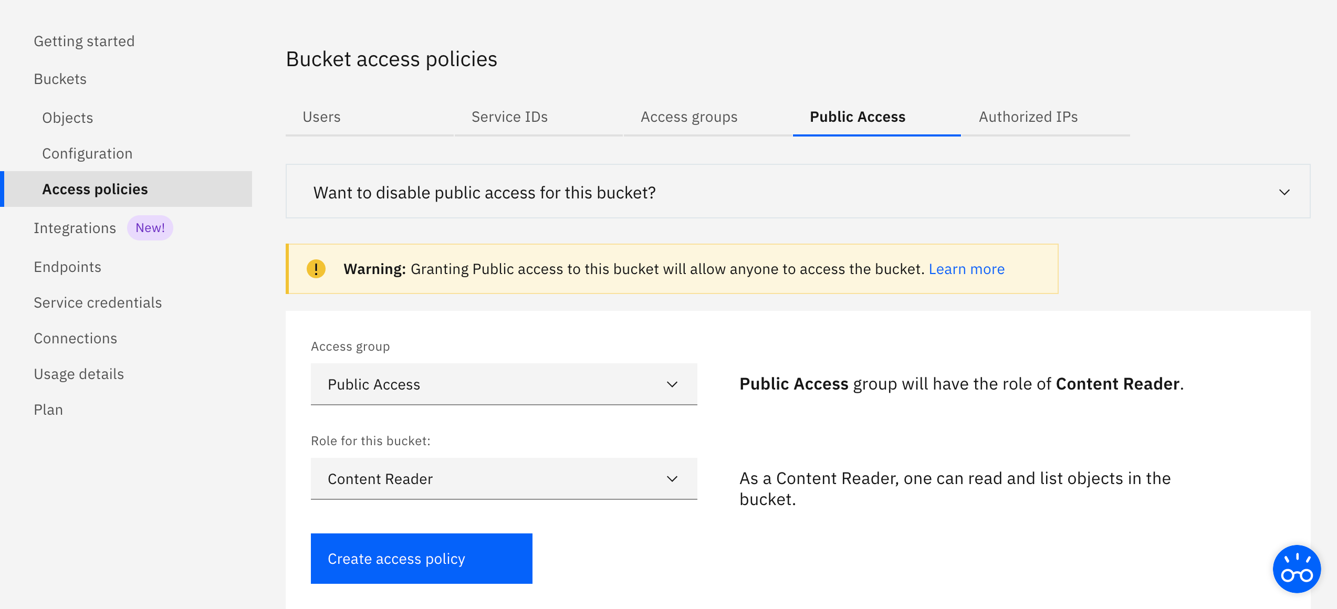The image size is (1337, 609).
Task: Select Objects in the sidebar
Action: coord(67,118)
